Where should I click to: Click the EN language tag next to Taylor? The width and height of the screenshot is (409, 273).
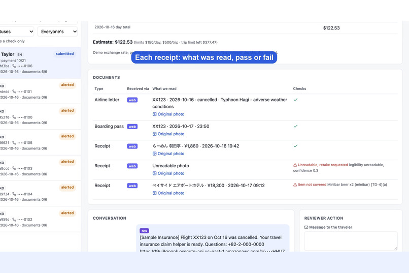[x=20, y=54]
